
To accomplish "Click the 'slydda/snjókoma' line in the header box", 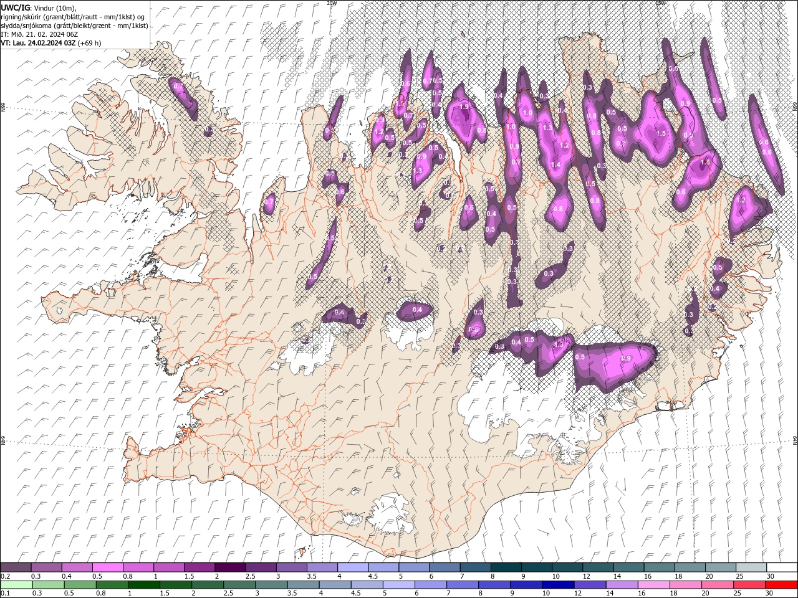I will tap(74, 25).
